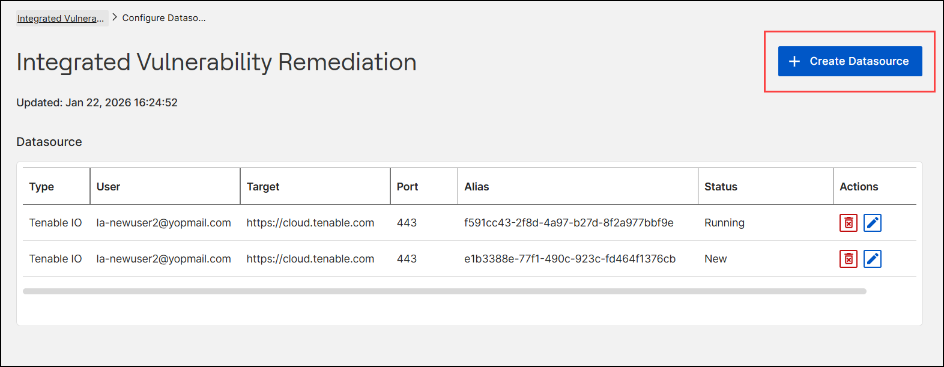Image resolution: width=944 pixels, height=367 pixels.
Task: Select the alias starting with f591cc43
Action: tap(569, 223)
